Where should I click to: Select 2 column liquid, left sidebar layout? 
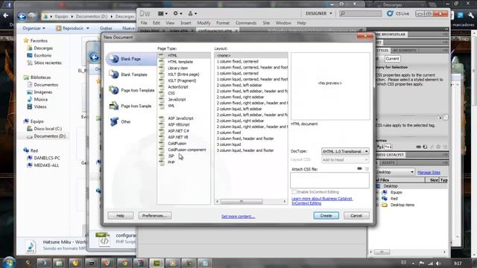point(239,109)
